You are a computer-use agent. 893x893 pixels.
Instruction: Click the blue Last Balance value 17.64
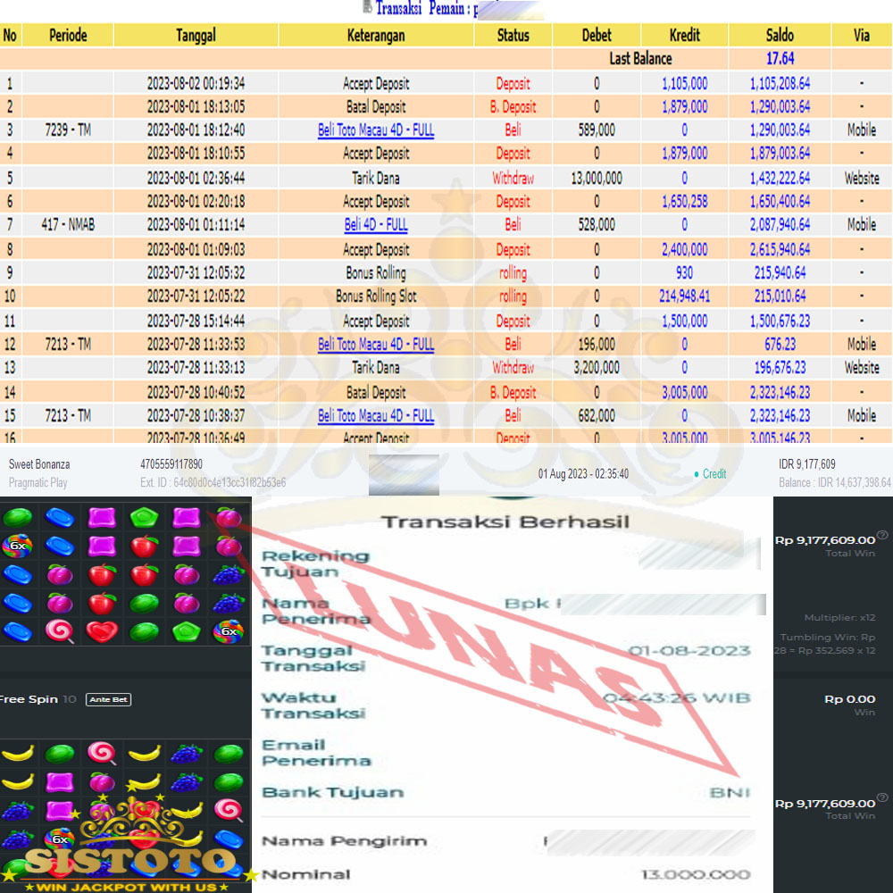780,59
